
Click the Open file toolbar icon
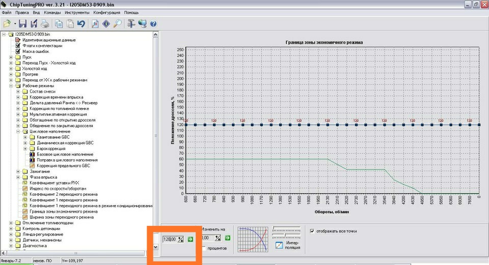point(7,23)
